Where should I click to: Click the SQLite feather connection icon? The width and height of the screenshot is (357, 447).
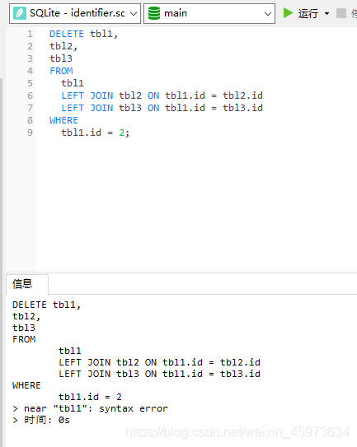coord(20,13)
